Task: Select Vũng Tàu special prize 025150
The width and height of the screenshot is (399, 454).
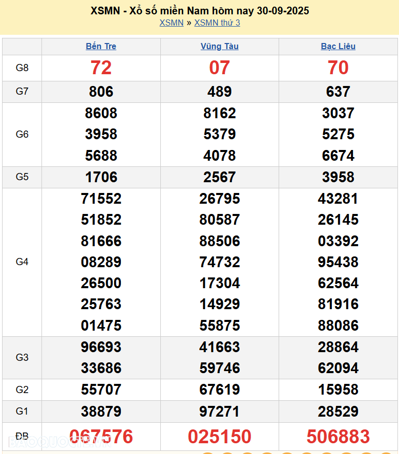Action: (219, 437)
